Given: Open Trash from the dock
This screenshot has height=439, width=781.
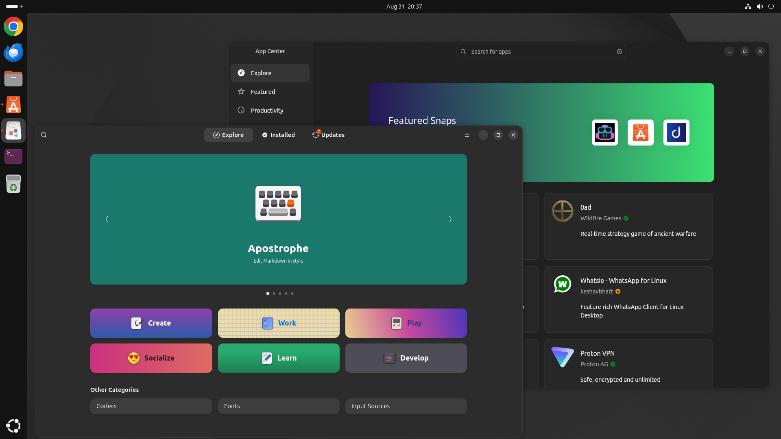Looking at the screenshot, I should tap(13, 184).
